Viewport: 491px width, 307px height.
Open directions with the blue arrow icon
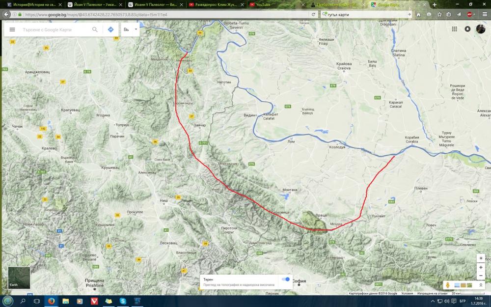click(x=110, y=29)
